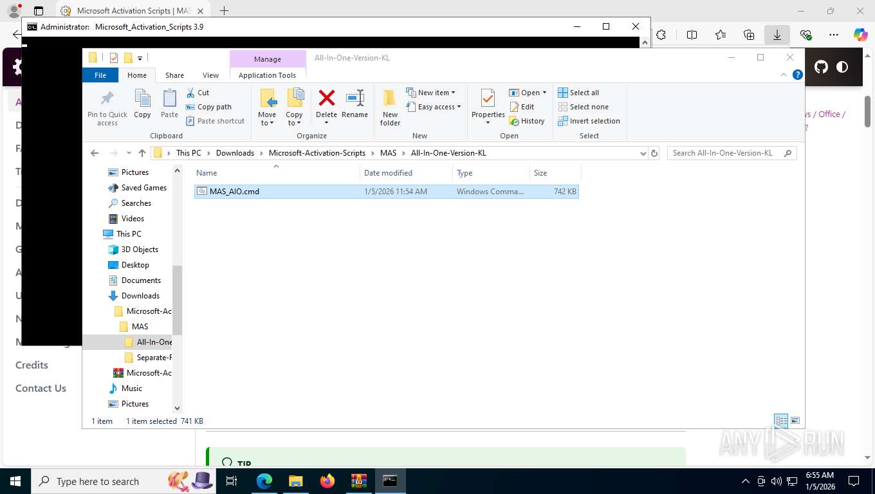The image size is (875, 494).
Task: Switch to Details view icon
Action: pos(782,421)
